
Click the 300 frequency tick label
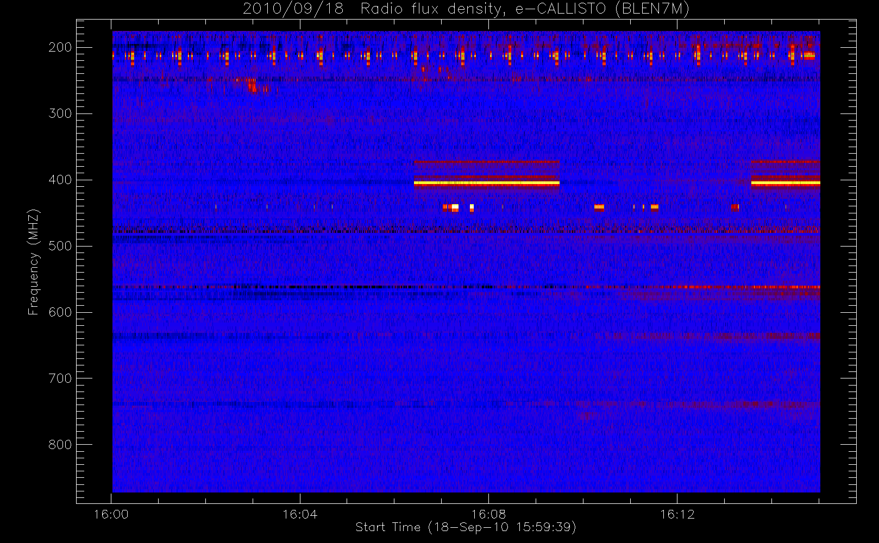tap(60, 113)
